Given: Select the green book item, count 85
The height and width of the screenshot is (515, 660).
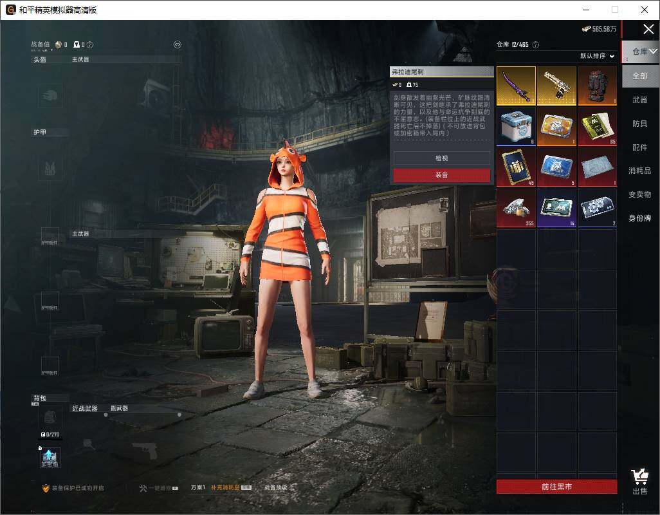Looking at the screenshot, I should (598, 126).
